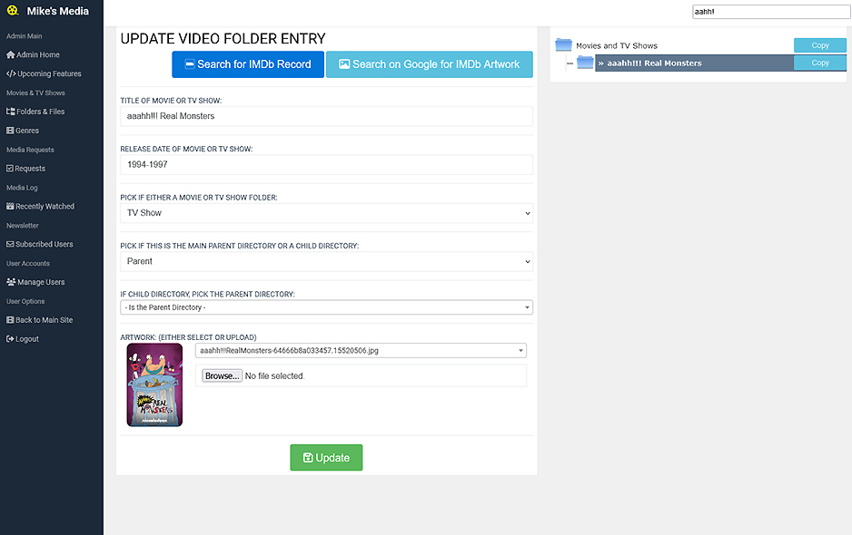852x535 pixels.
Task: Open the Genres page
Action: pyautogui.click(x=26, y=131)
